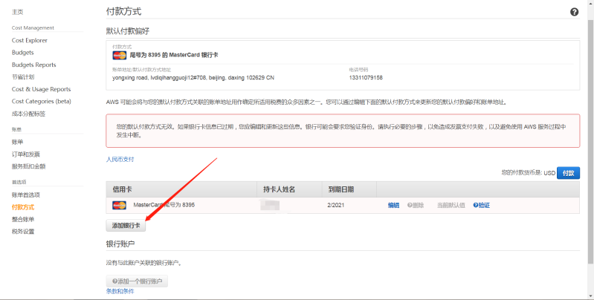This screenshot has height=300, width=594.
Task: Open 人民币支付 RMB payment link
Action: [x=120, y=159]
